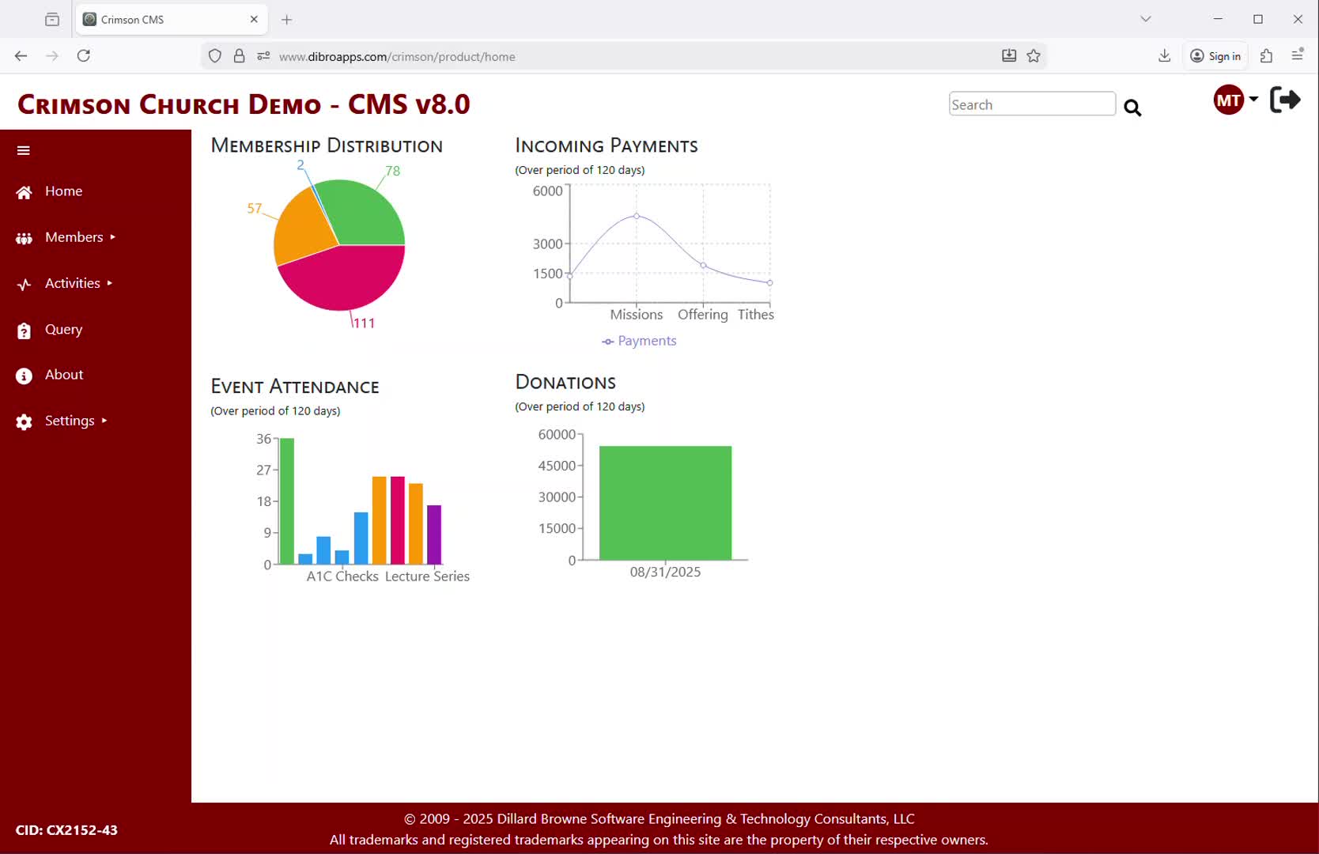Click the browser Sign in button
Screen dimensions: 1319x854
coord(1215,56)
